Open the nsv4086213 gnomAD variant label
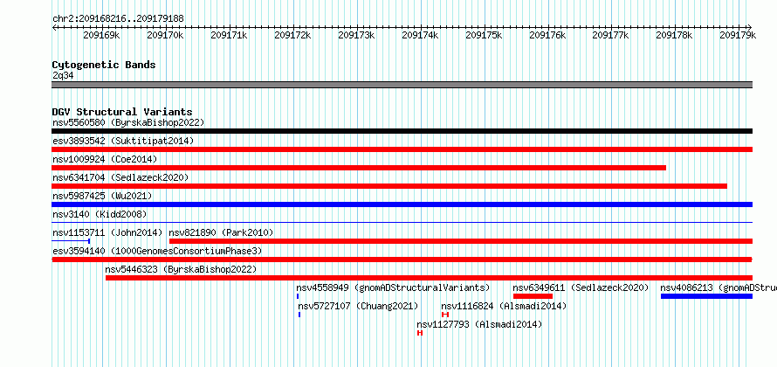This screenshot has width=777, height=367. coord(719,287)
